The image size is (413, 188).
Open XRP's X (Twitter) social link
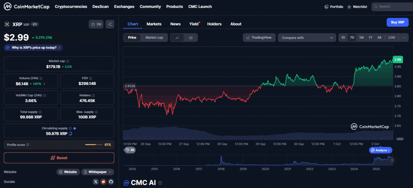pyautogui.click(x=96, y=182)
